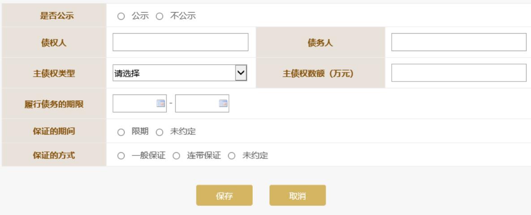Click the 主债权类型 row label

pyautogui.click(x=55, y=73)
